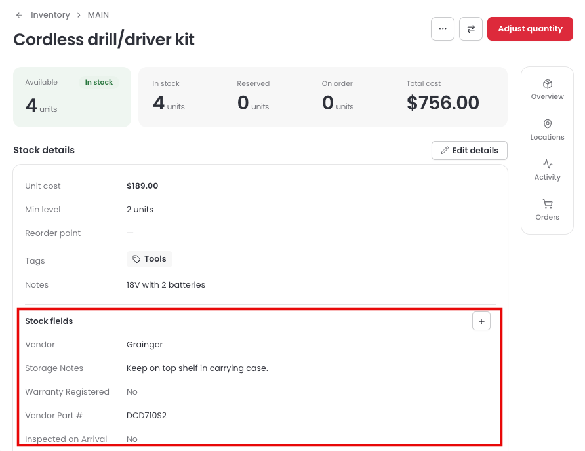Screen dimensions: 585x451
Task: Click the Adjust quantity button
Action: 530,29
